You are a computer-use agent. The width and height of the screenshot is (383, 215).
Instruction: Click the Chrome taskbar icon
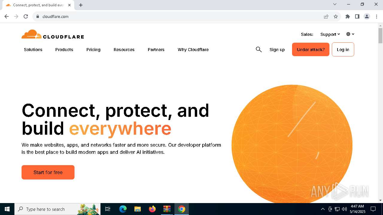pyautogui.click(x=182, y=209)
